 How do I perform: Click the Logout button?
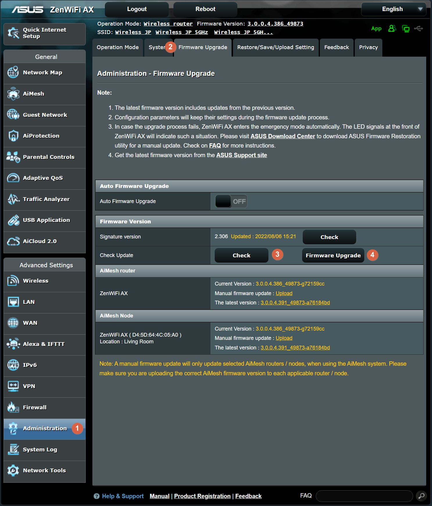click(137, 9)
